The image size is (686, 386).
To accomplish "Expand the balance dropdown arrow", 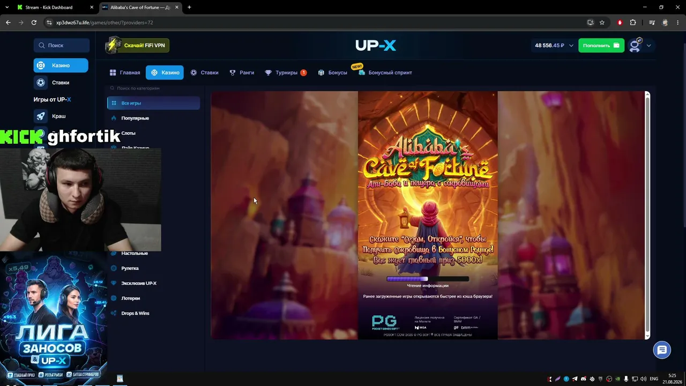I will pos(571,46).
